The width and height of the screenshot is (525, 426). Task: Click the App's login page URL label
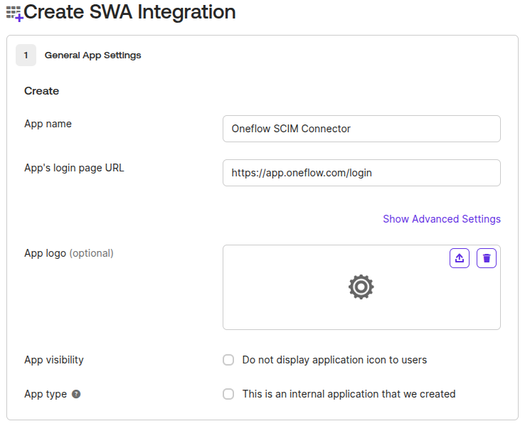[74, 168]
